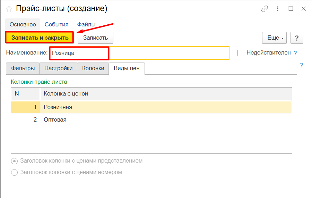Viewport: 312px width, 198px height.
Task: Toggle the Недействителен checkbox
Action: 241,53
